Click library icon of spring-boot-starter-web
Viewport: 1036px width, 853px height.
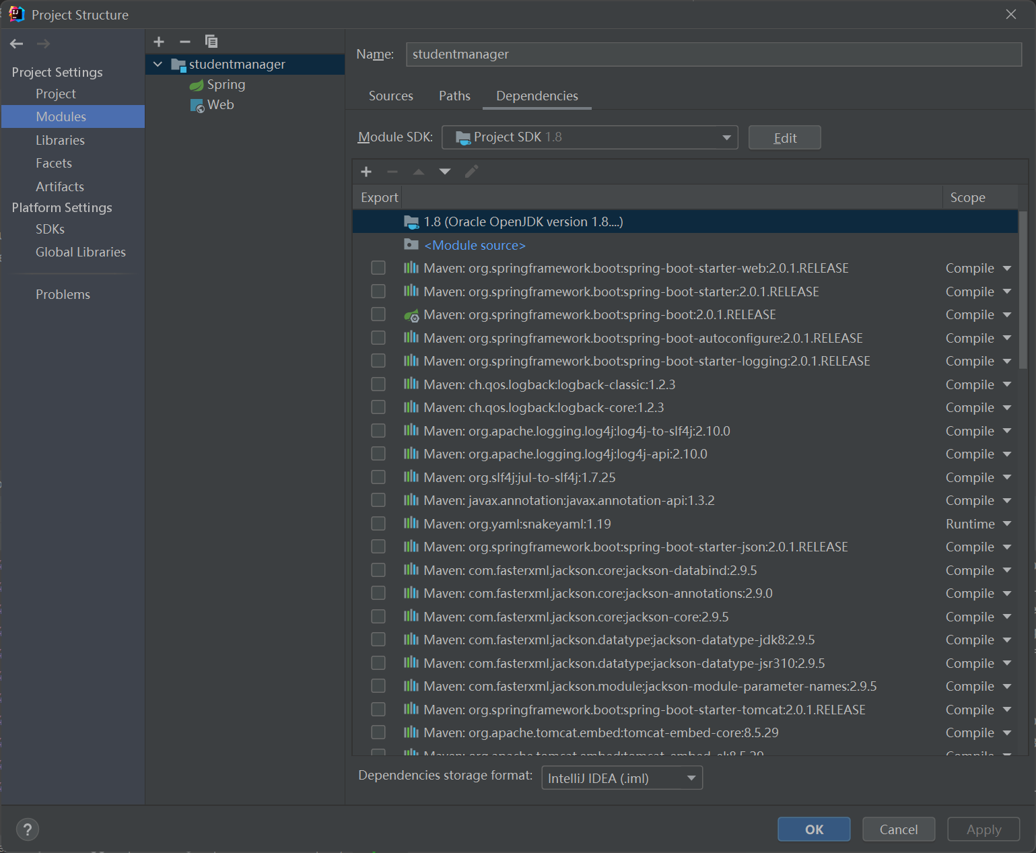pos(411,268)
